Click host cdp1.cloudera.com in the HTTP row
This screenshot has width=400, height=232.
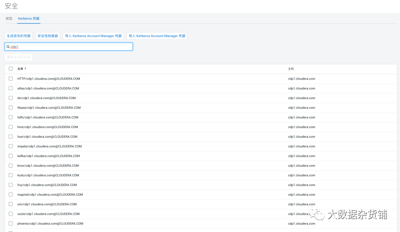[302, 79]
